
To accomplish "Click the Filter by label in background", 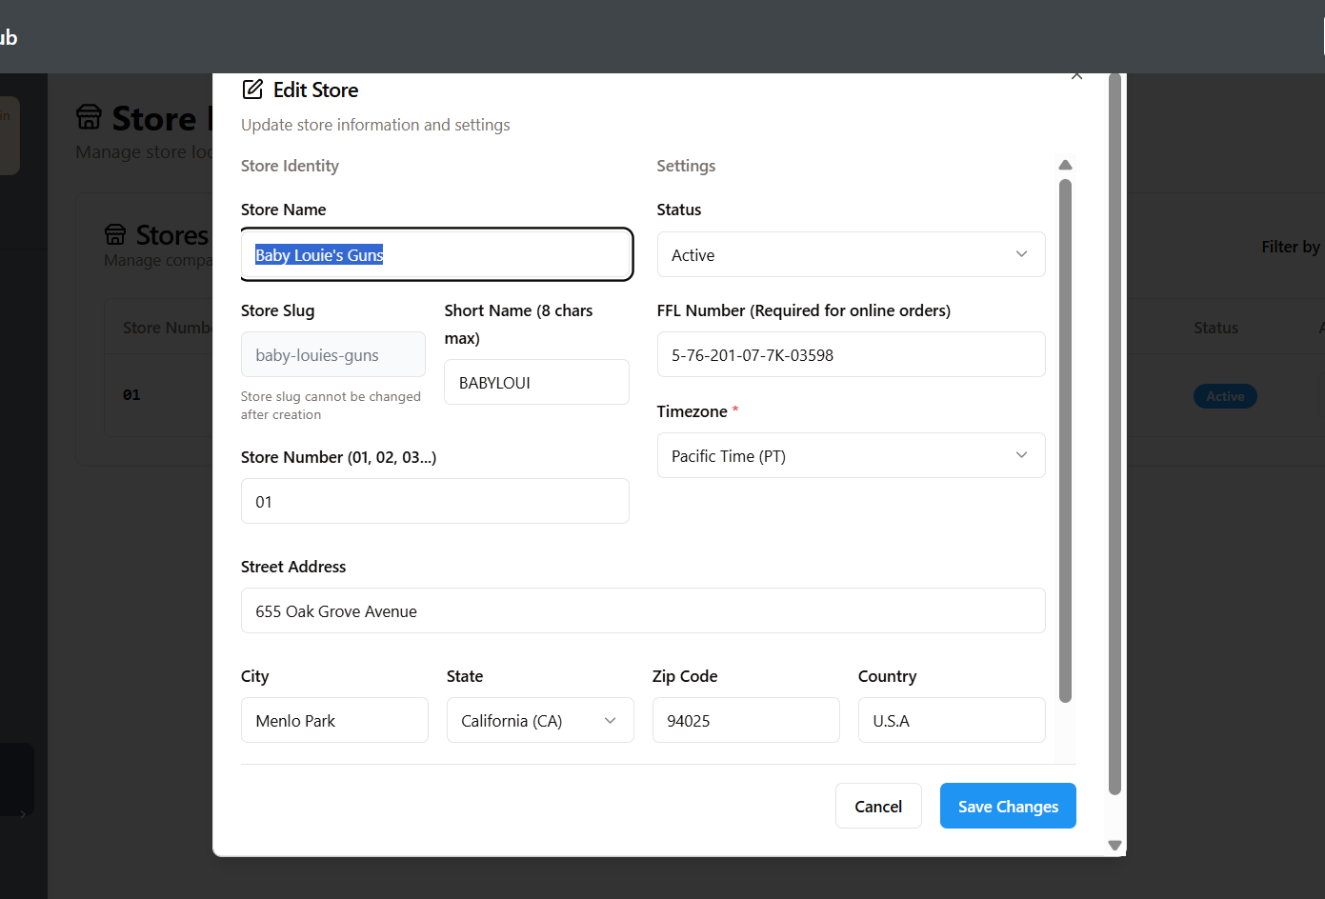I will (x=1291, y=247).
